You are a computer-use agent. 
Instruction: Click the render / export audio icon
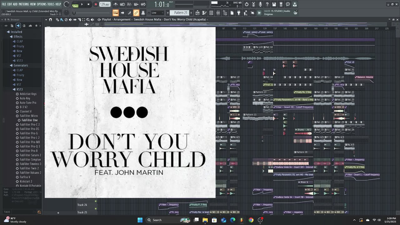[281, 4]
